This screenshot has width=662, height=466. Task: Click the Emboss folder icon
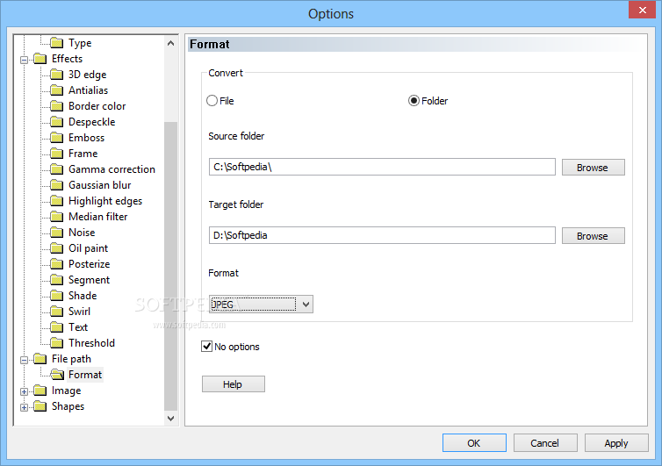click(x=56, y=138)
